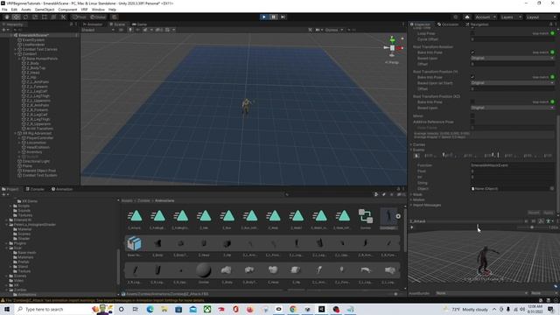Collapse the selected model's sub-assets arrow

tap(398, 216)
